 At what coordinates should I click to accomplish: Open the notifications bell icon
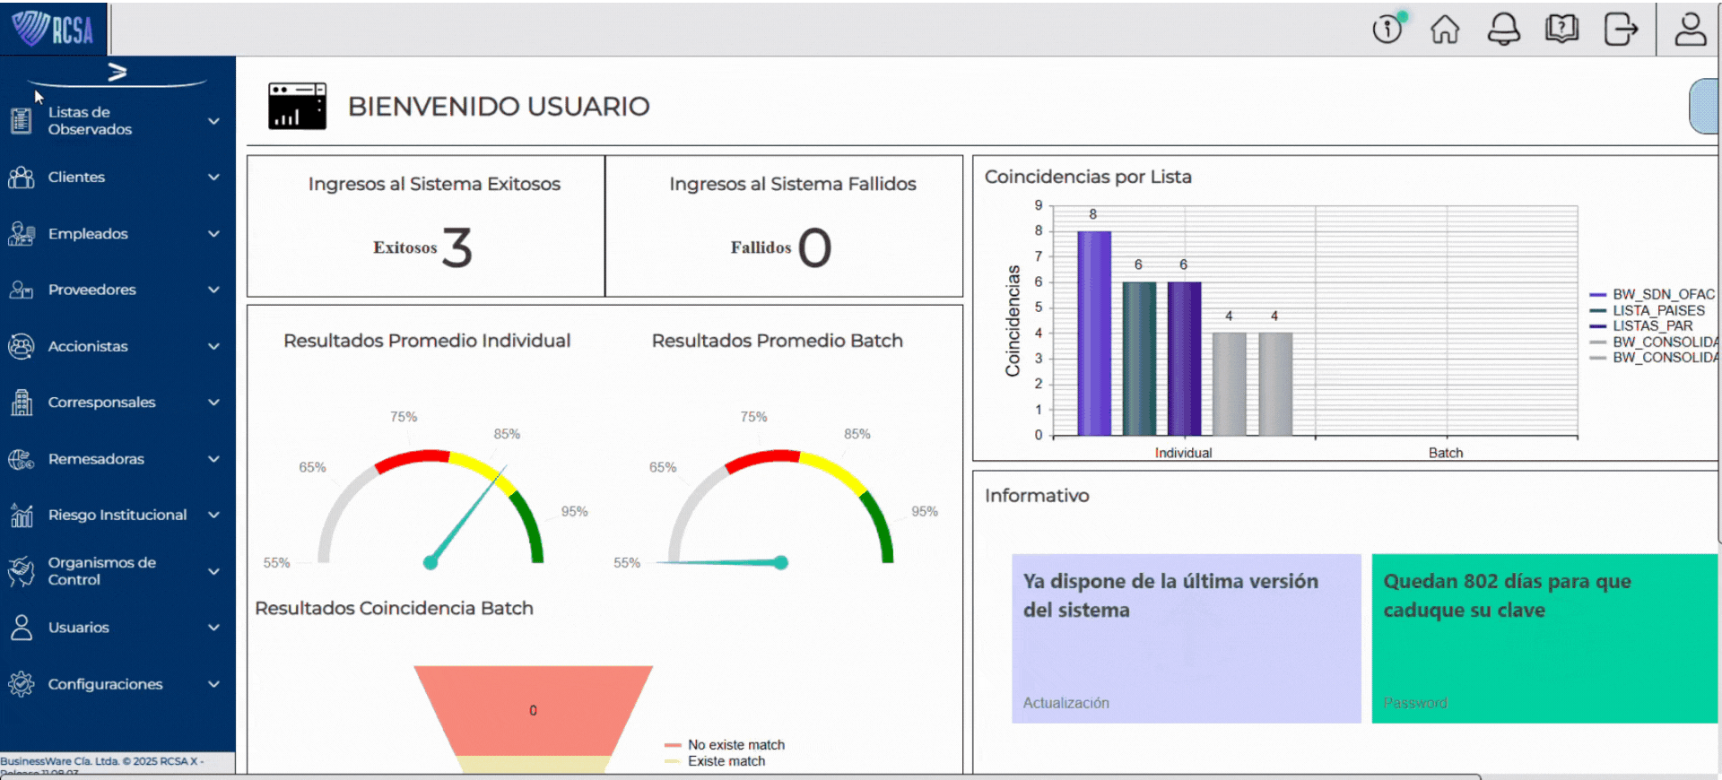click(x=1503, y=29)
